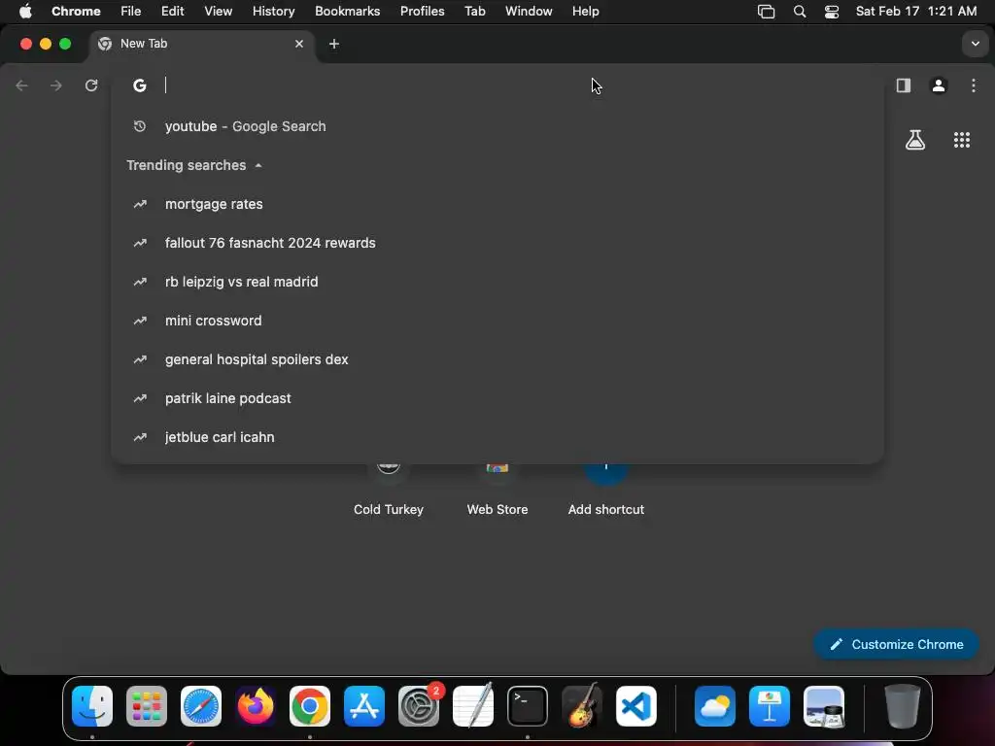The height and width of the screenshot is (746, 995).
Task: Open Control Center in menu bar
Action: (x=832, y=12)
